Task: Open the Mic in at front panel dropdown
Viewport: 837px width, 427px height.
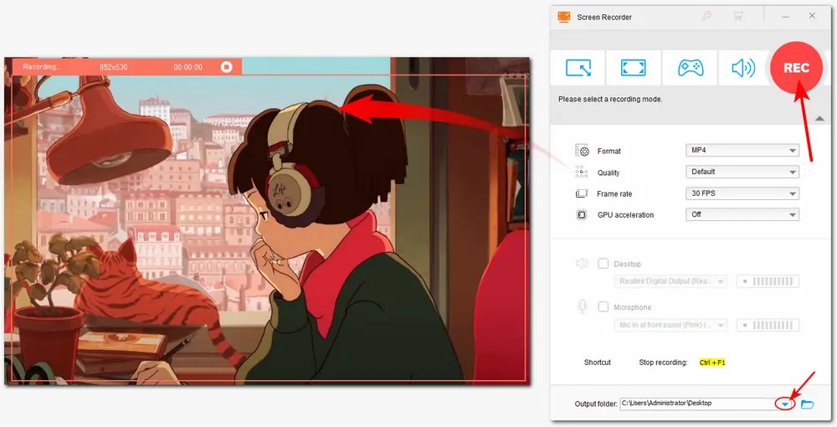Action: [670, 325]
